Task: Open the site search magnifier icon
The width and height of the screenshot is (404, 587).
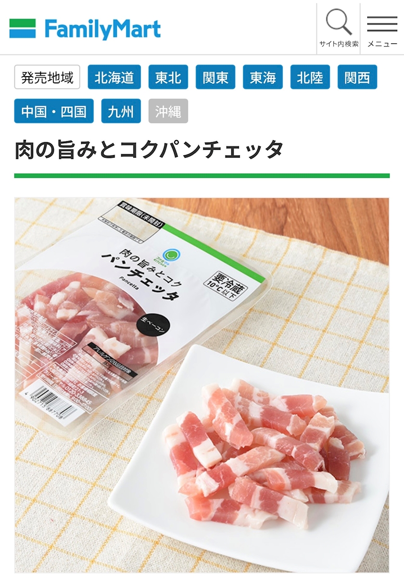Action: (339, 22)
